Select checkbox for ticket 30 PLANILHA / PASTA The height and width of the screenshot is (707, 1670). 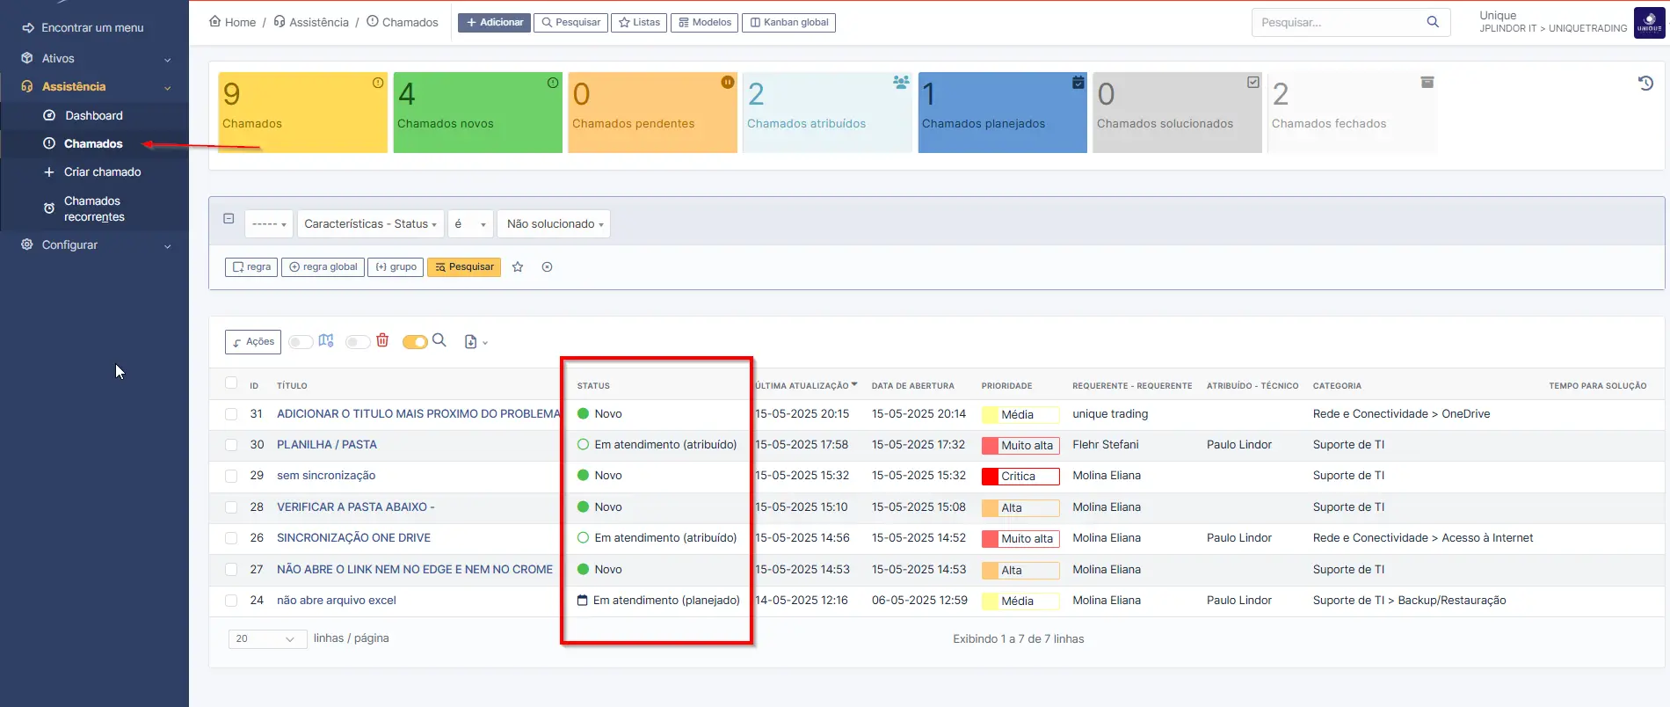point(231,445)
